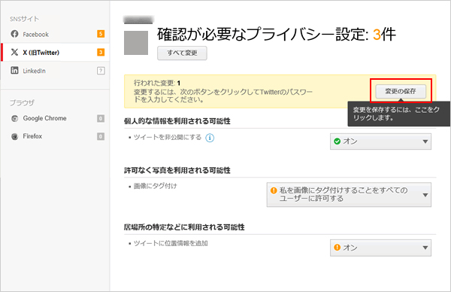Open the ツイートに位置情報を追加 dropdown
This screenshot has width=451, height=292.
point(380,248)
